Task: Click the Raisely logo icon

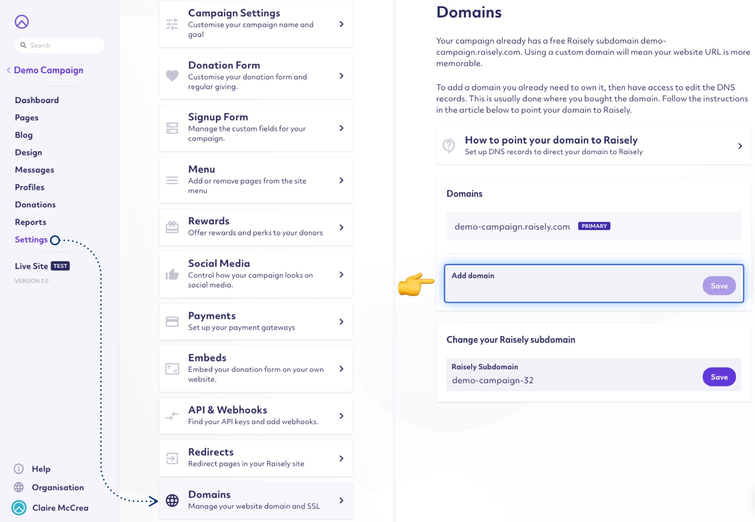Action: tap(22, 22)
